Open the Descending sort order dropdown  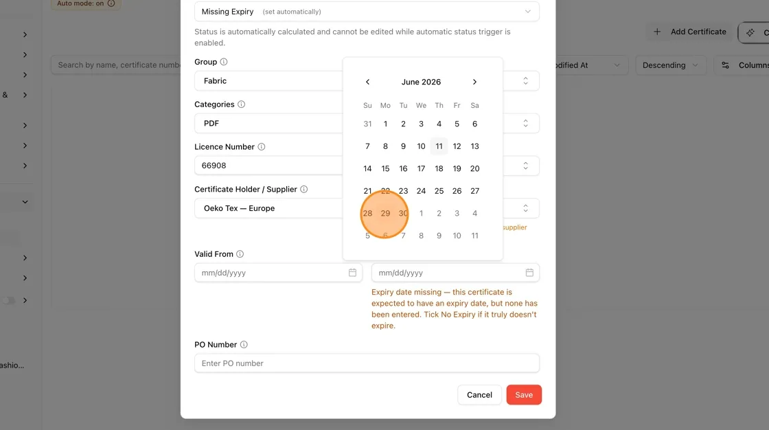pos(670,65)
